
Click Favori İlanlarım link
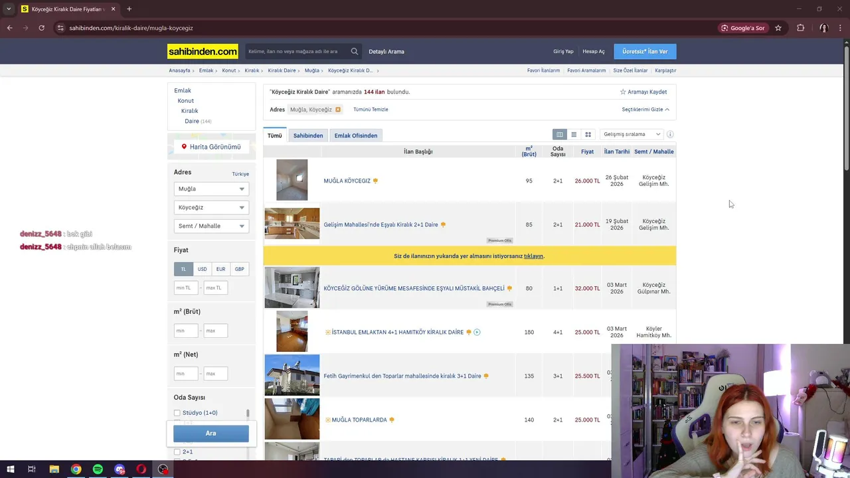point(543,70)
